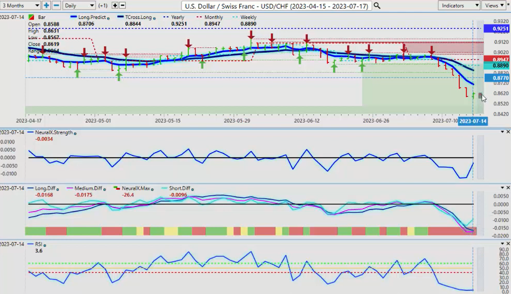This screenshot has height=294, width=511.
Task: Click the 2023-06-12 date axis label
Action: [306, 121]
